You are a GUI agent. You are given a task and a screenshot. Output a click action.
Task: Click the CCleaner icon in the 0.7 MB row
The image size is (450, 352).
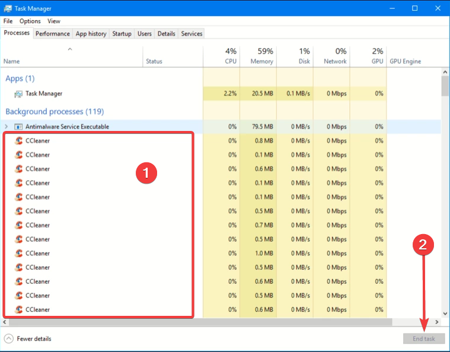tap(18, 225)
